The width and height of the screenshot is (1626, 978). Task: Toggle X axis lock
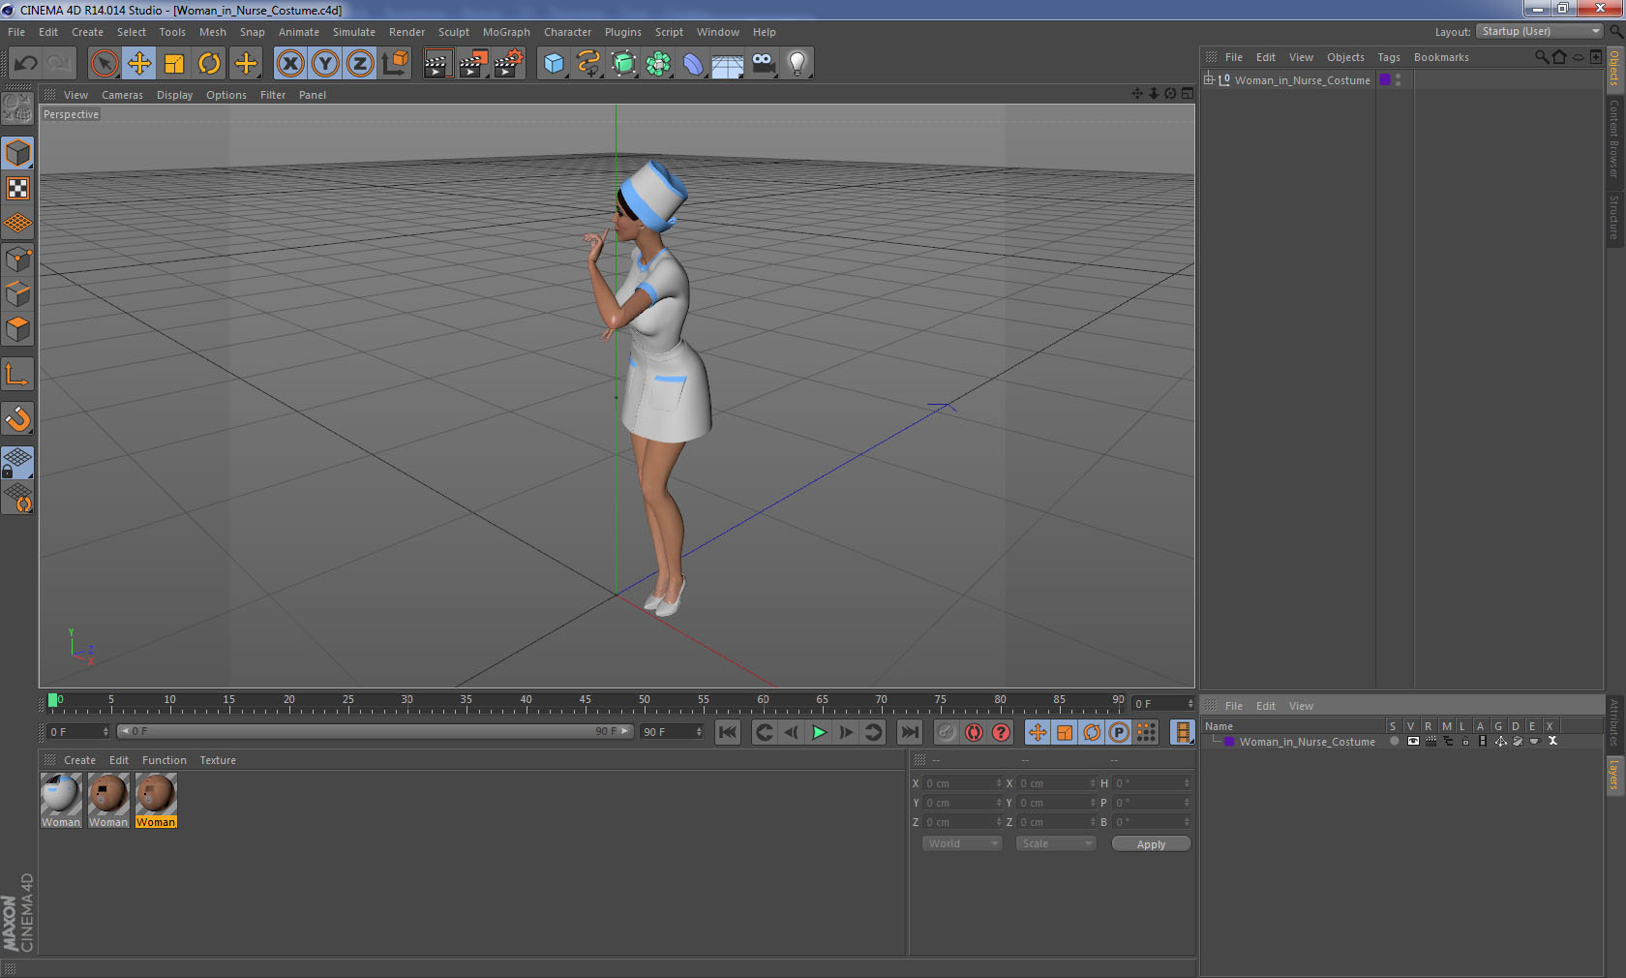[x=290, y=64]
